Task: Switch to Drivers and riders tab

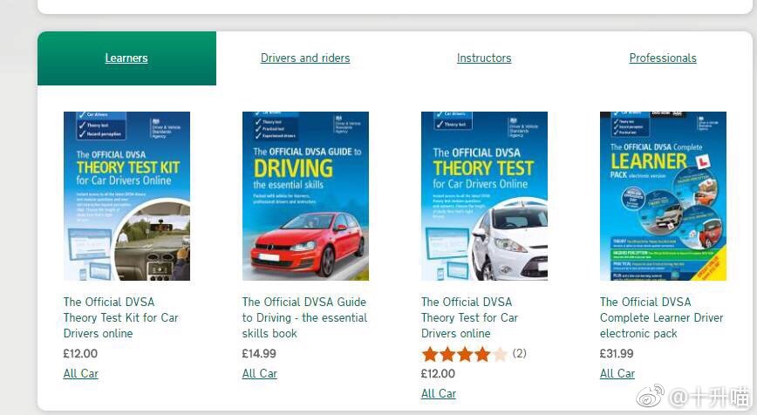Action: point(305,58)
